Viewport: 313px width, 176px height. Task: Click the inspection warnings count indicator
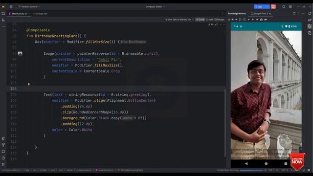pyautogui.click(x=211, y=24)
